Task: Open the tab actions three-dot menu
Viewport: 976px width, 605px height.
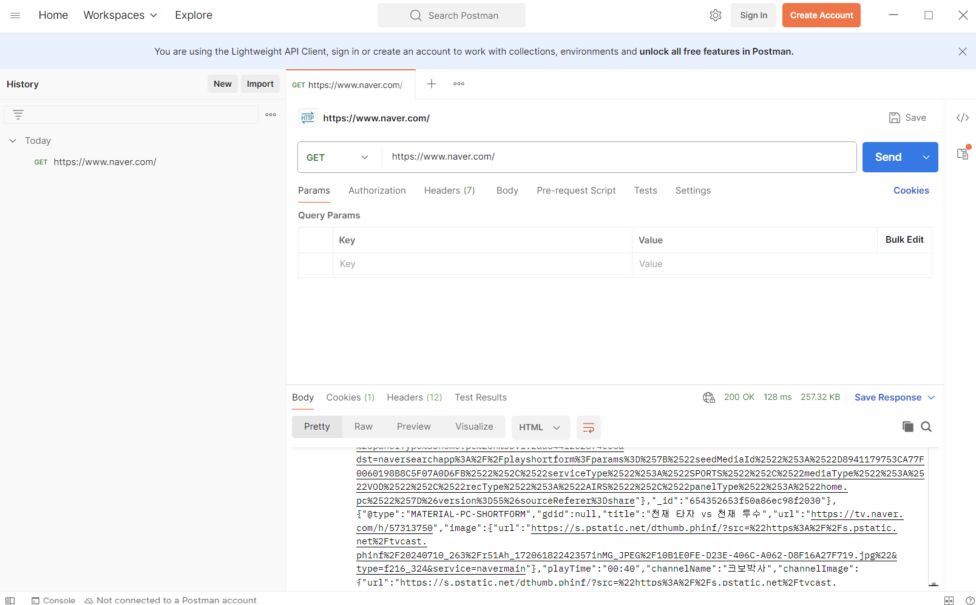Action: tap(459, 84)
